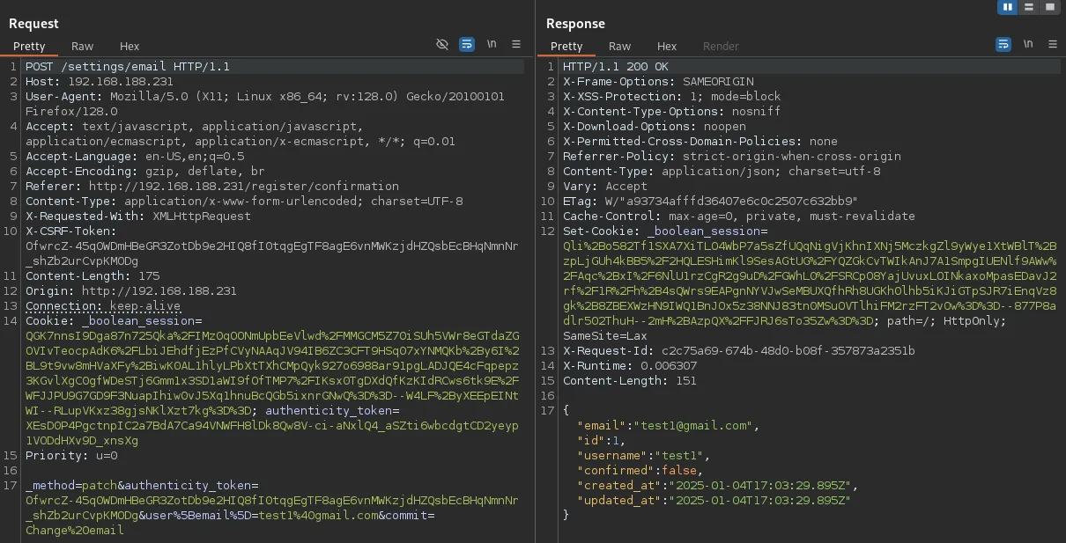Screen dimensions: 1066x543
Task: Switch to the top/bottom split layout icon
Action: 1028,7
